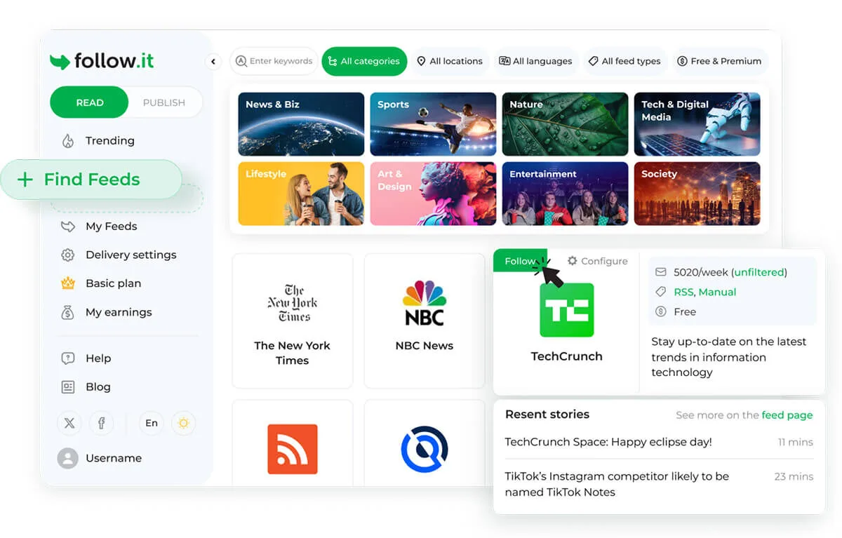Viewport: 842px width, 538px height.
Task: Select the Lifestyle category tile
Action: [301, 194]
